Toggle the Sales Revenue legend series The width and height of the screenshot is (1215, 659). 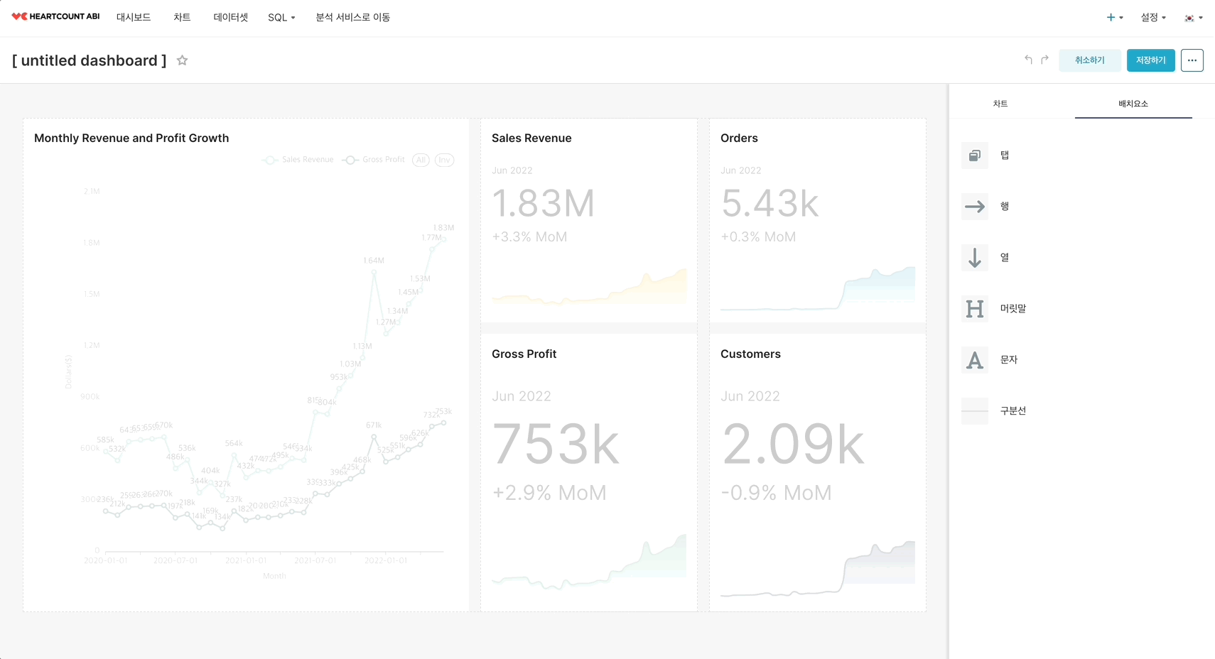tap(298, 160)
